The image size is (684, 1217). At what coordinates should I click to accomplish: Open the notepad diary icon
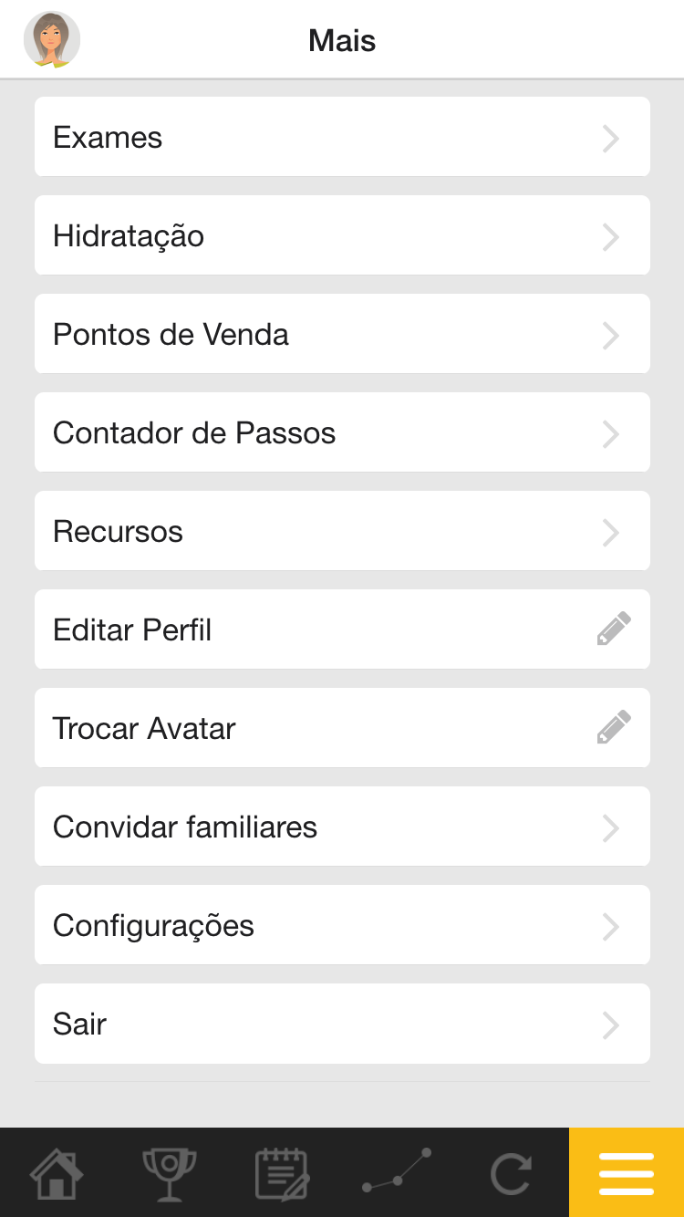click(283, 1172)
